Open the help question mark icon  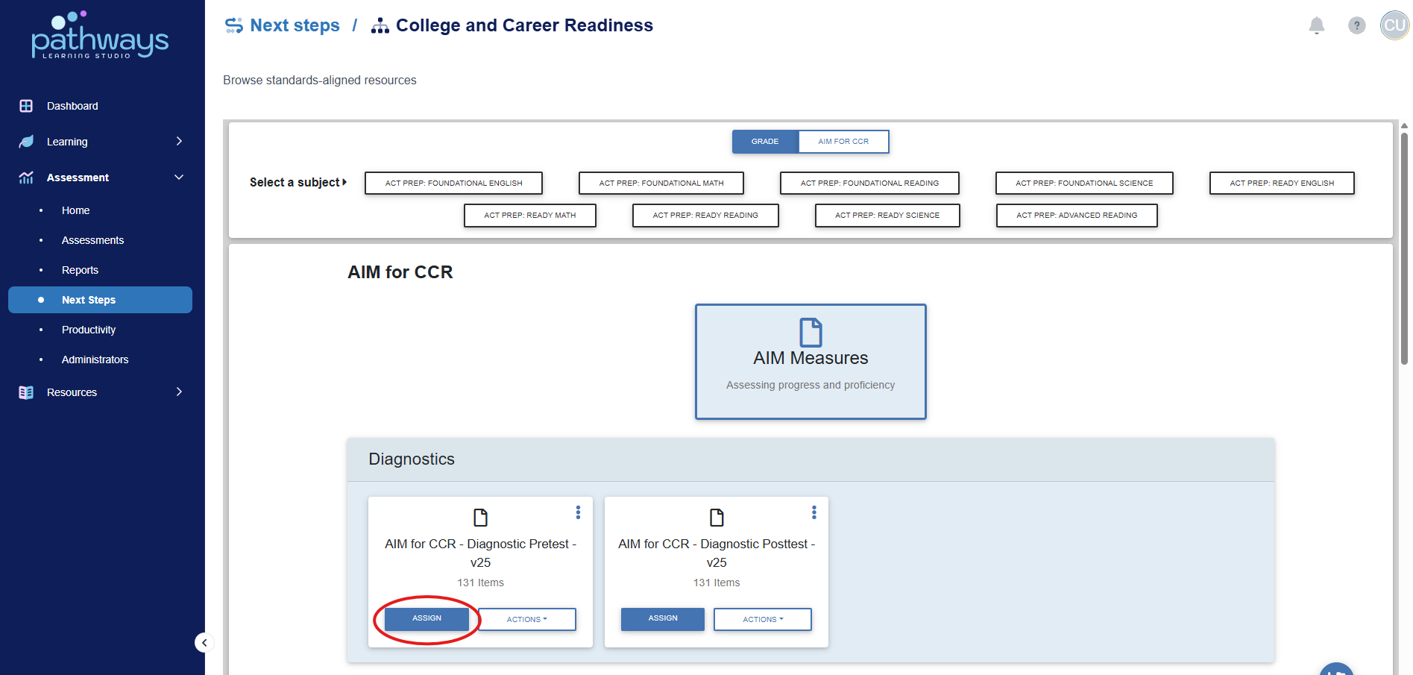tap(1357, 25)
